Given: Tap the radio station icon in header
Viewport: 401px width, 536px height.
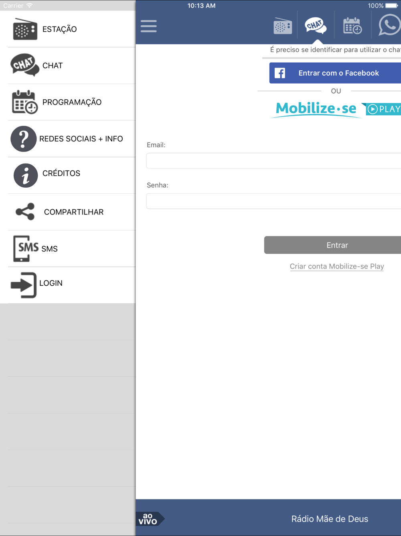Looking at the screenshot, I should (283, 26).
